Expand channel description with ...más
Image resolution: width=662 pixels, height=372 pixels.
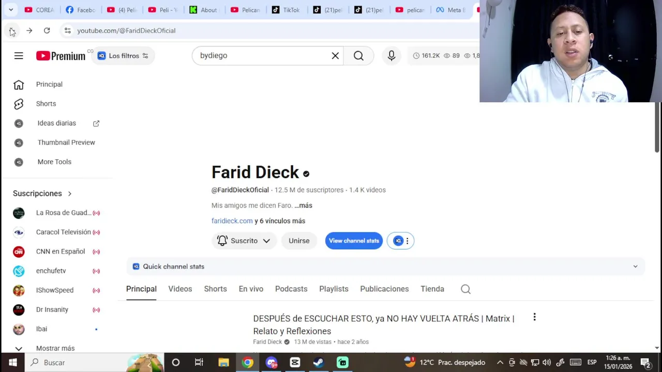tap(303, 206)
